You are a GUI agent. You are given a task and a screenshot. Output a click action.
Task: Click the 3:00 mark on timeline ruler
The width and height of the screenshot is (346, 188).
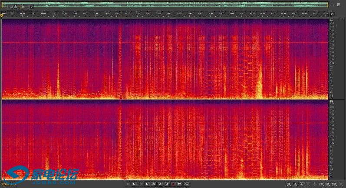pos(190,13)
